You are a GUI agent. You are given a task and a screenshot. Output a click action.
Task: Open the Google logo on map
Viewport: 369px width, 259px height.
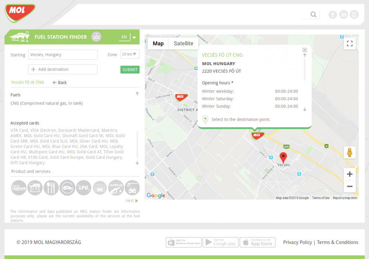coord(156,195)
